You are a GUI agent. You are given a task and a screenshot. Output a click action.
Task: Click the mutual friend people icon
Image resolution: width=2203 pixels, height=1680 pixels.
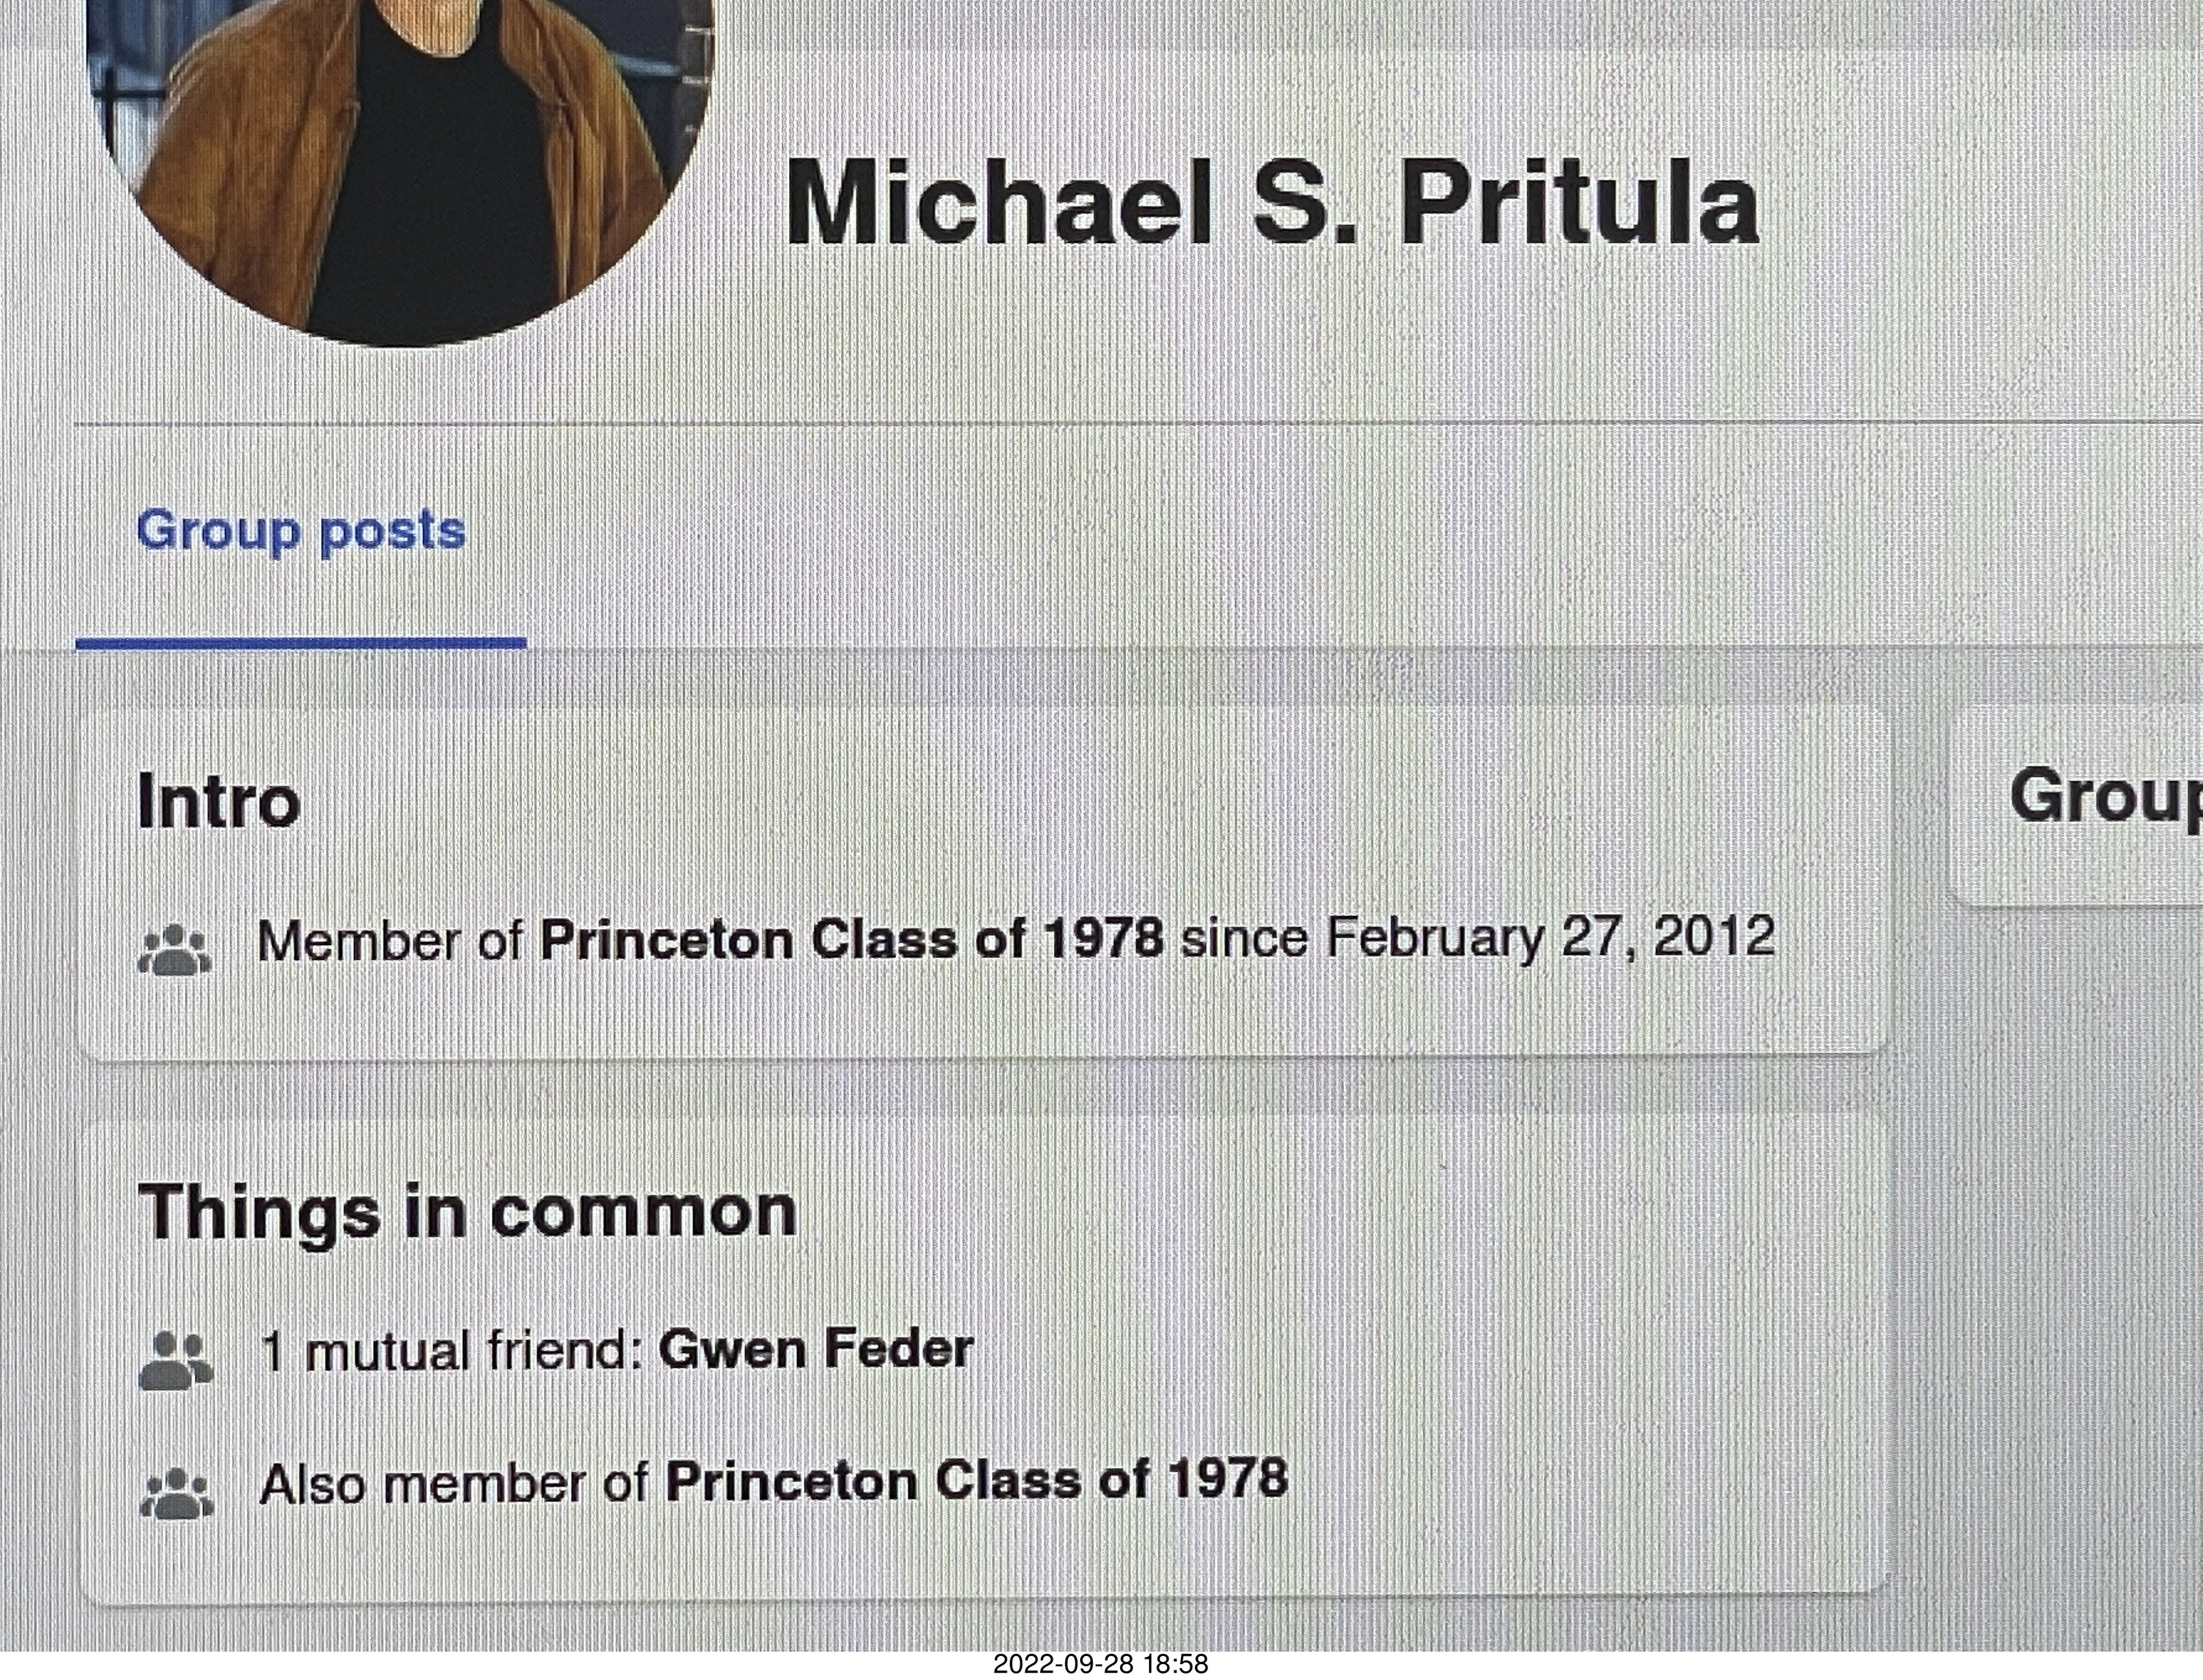(175, 1361)
